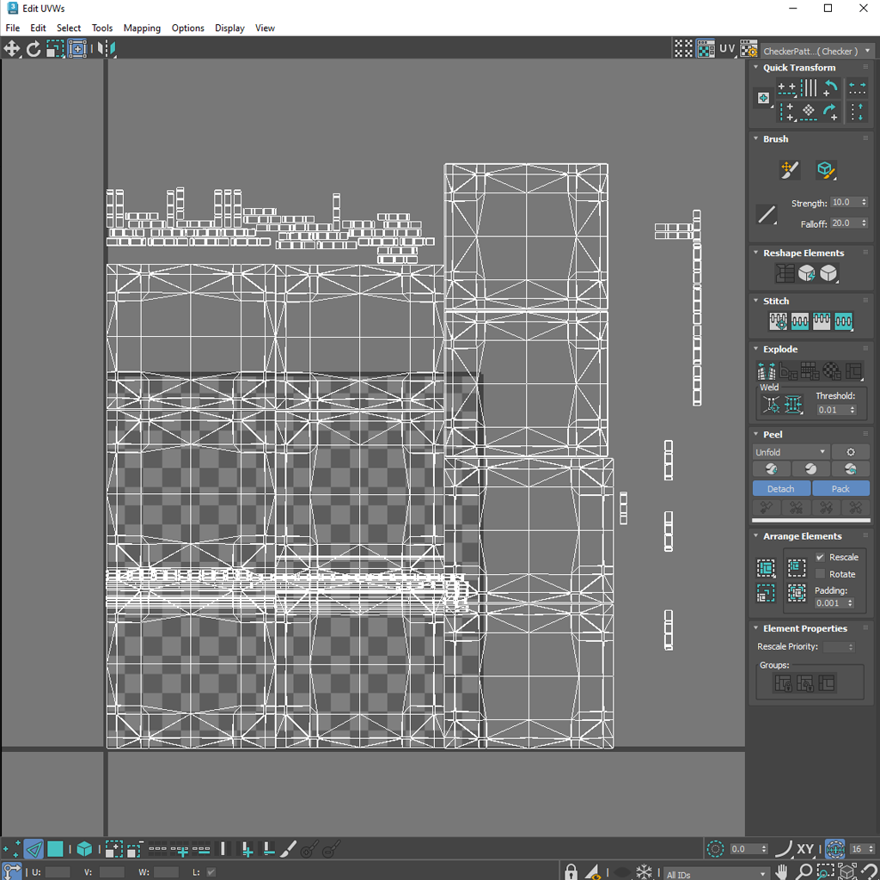This screenshot has height=880, width=880.
Task: Click the snowflake freeze icon in status bar
Action: 645,872
